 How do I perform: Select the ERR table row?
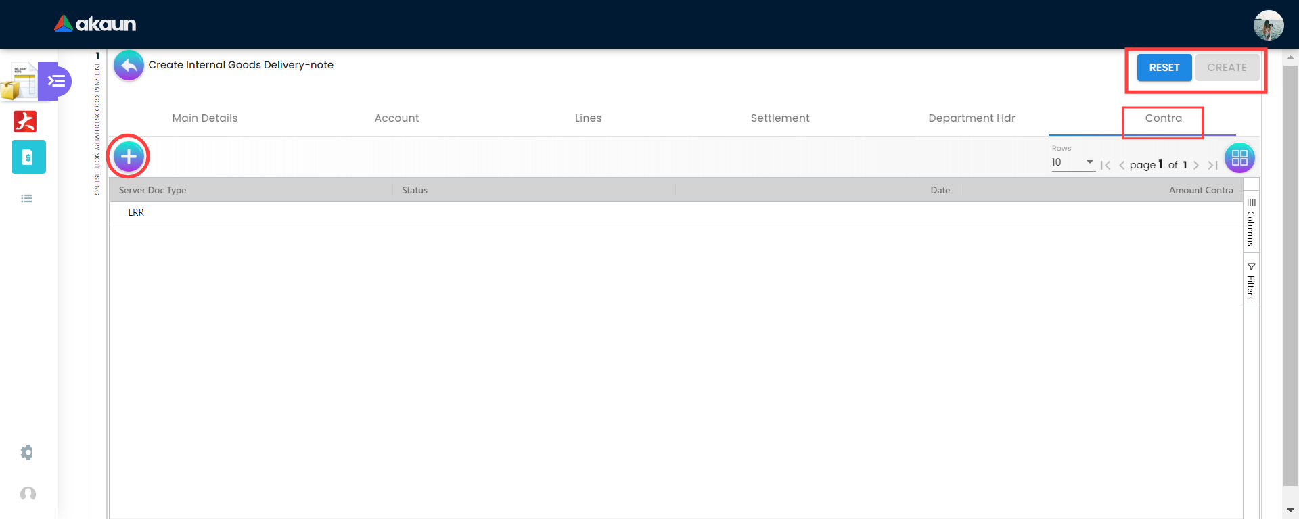676,212
